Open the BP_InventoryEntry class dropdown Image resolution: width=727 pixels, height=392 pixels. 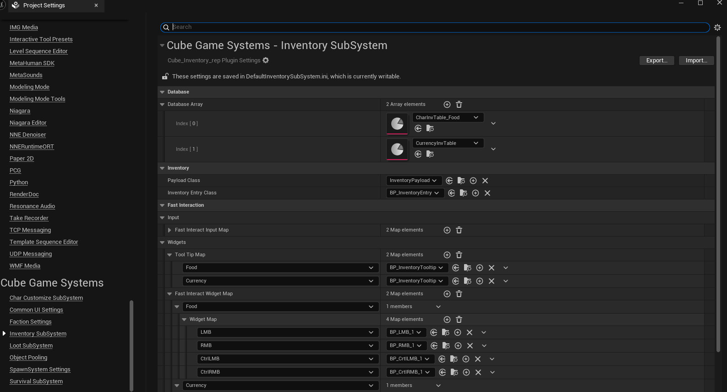pyautogui.click(x=415, y=193)
